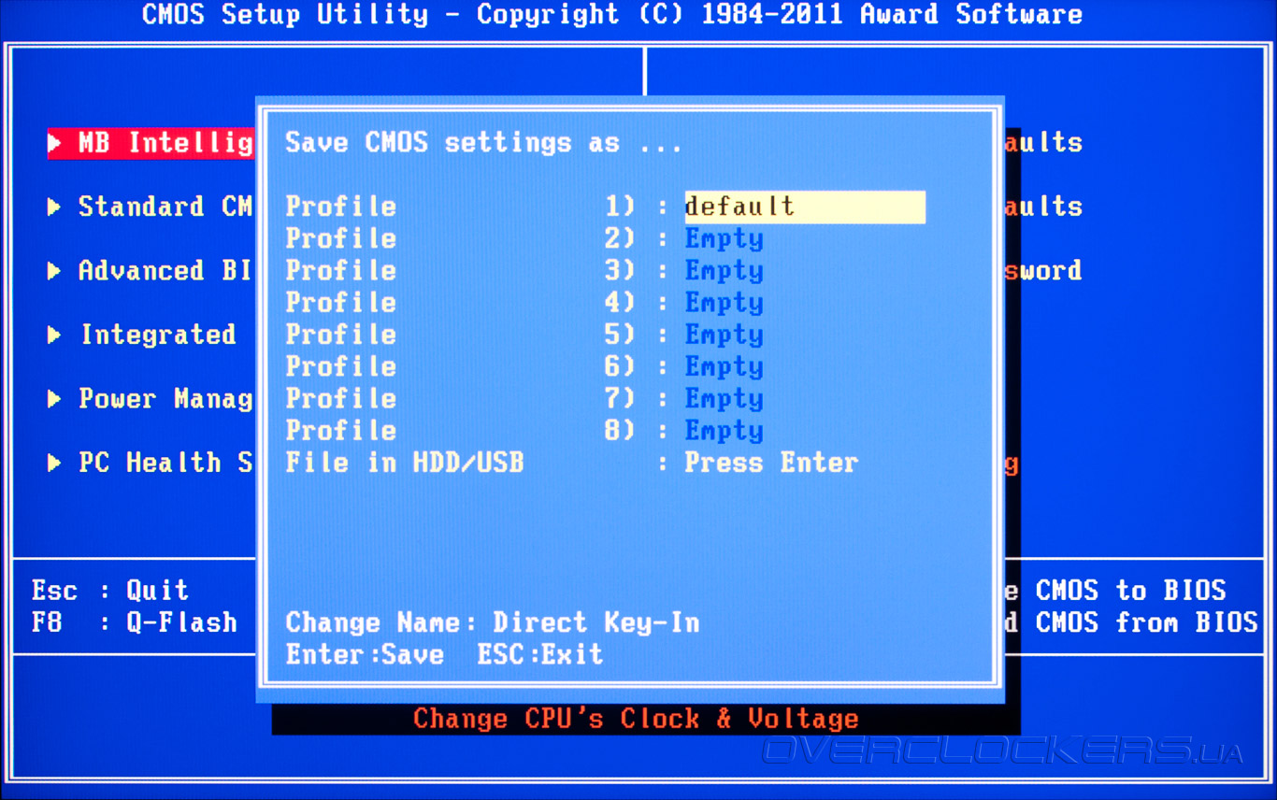The width and height of the screenshot is (1277, 800).
Task: Select Profile 3 Empty slot
Action: pyautogui.click(x=725, y=271)
